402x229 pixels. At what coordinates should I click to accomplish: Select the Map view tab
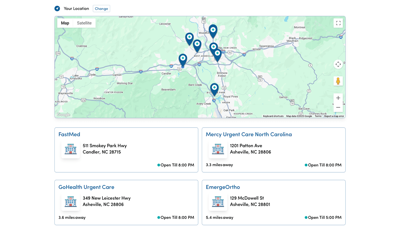[65, 23]
